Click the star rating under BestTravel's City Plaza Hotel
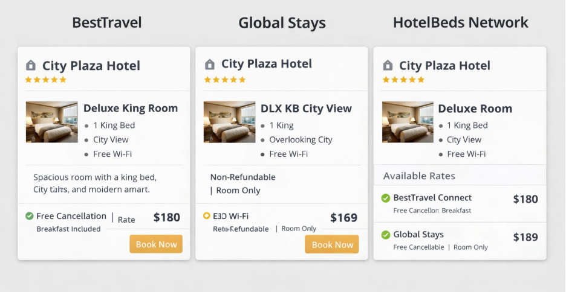566x292 pixels. pos(45,80)
